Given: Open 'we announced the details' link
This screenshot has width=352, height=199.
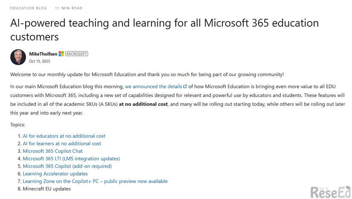Looking at the screenshot, I should [x=153, y=86].
